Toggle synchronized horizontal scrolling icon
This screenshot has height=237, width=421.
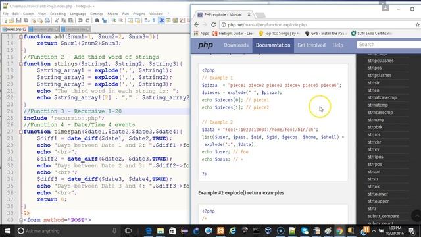click(137, 20)
